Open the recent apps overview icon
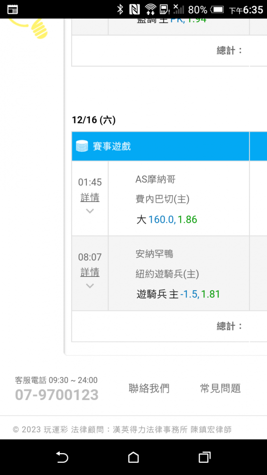 tap(204, 457)
